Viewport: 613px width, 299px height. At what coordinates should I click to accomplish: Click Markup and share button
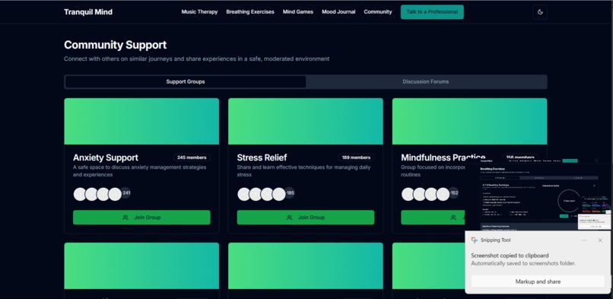538,282
